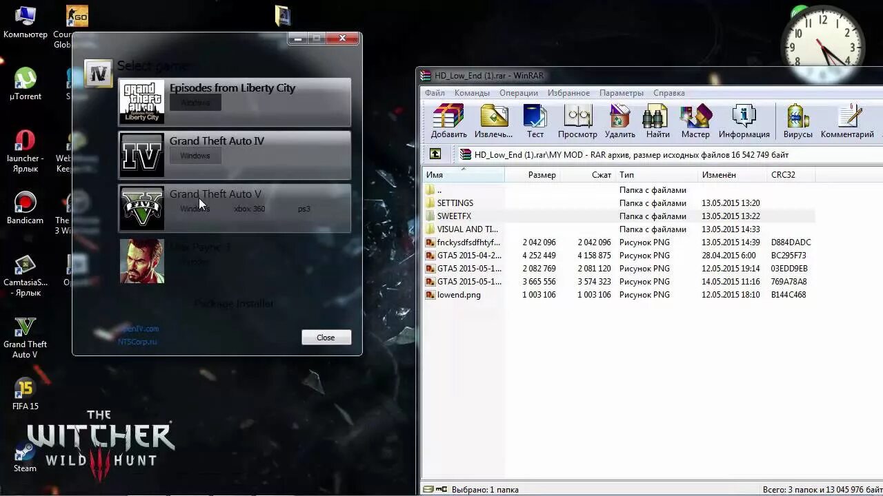
Task: Select the VISUAL AND TI... folder row
Action: (x=619, y=229)
